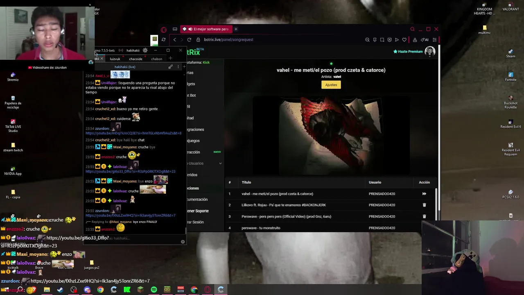524x295 pixels.
Task: Click the zoom magnifier in address bar
Action: pos(367,40)
